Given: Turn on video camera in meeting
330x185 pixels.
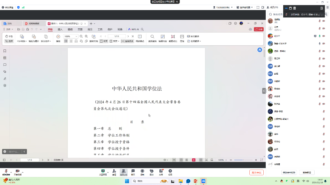Looking at the screenshot, I should (x=17, y=171).
